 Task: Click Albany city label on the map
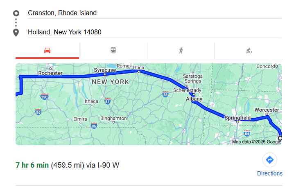tap(194, 99)
